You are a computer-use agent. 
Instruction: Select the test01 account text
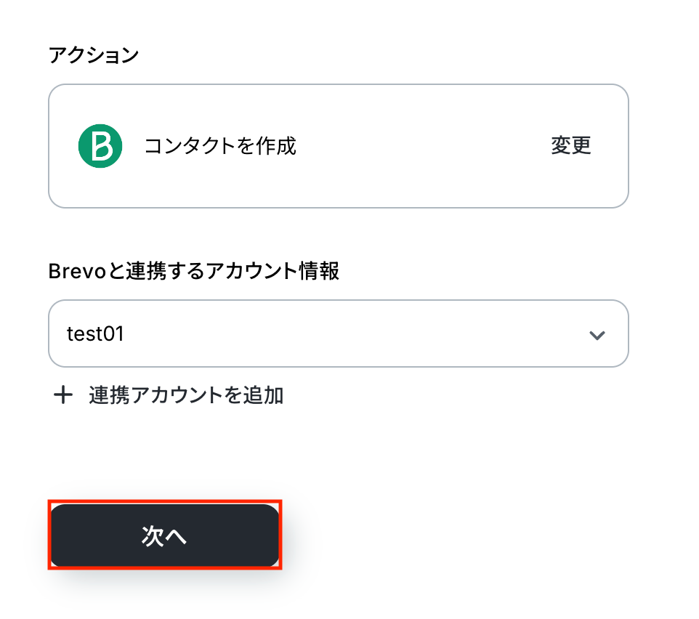[x=96, y=334]
